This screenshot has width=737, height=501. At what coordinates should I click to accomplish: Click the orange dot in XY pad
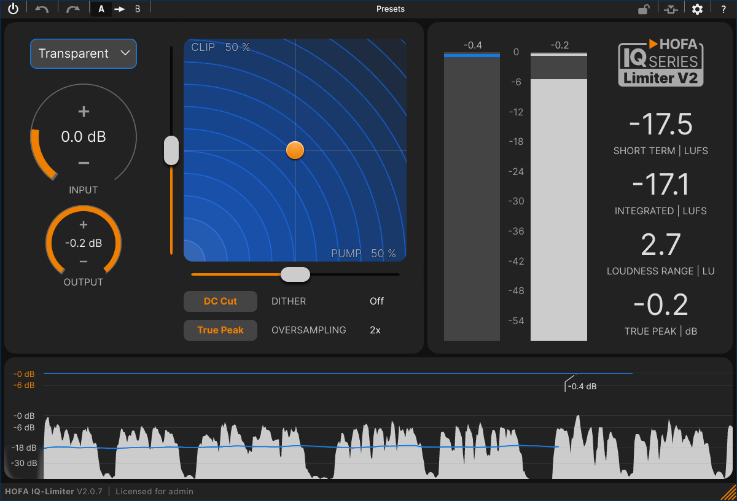pyautogui.click(x=295, y=150)
